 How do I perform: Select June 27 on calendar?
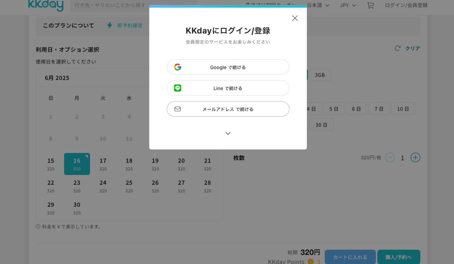pyautogui.click(x=181, y=186)
